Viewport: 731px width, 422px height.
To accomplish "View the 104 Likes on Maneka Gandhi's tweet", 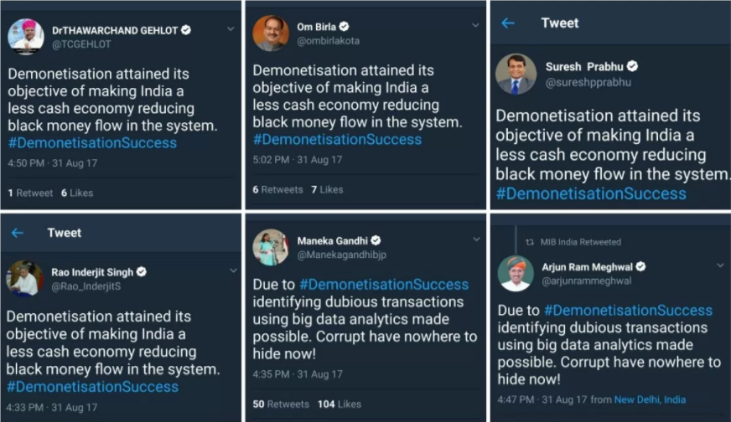I will click(339, 404).
